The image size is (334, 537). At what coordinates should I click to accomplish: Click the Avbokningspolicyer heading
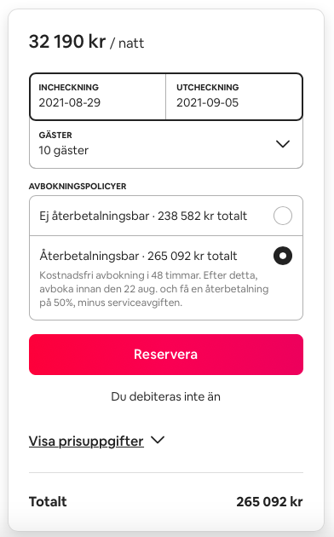pos(78,187)
